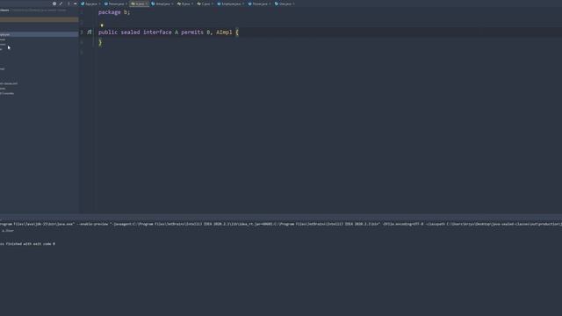Click the 'package b;' statement in editor

[114, 12]
